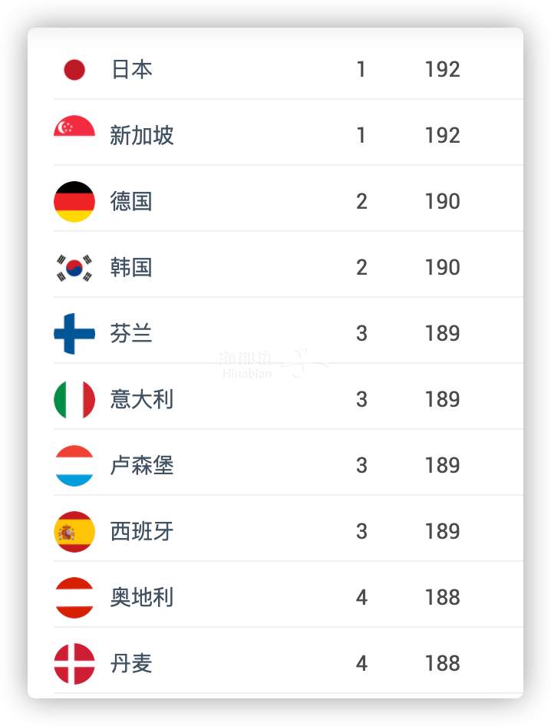Click the Japan flag icon
551x726 pixels.
(x=74, y=70)
